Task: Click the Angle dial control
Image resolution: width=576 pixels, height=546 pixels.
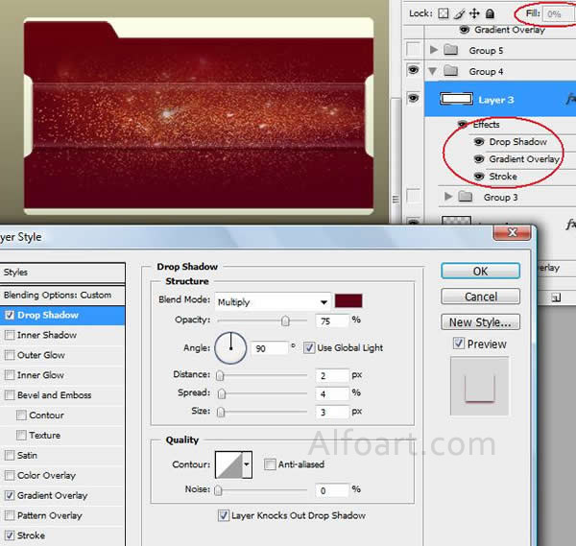Action: [230, 348]
